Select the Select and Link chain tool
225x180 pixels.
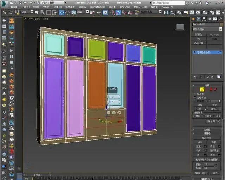[5, 13]
